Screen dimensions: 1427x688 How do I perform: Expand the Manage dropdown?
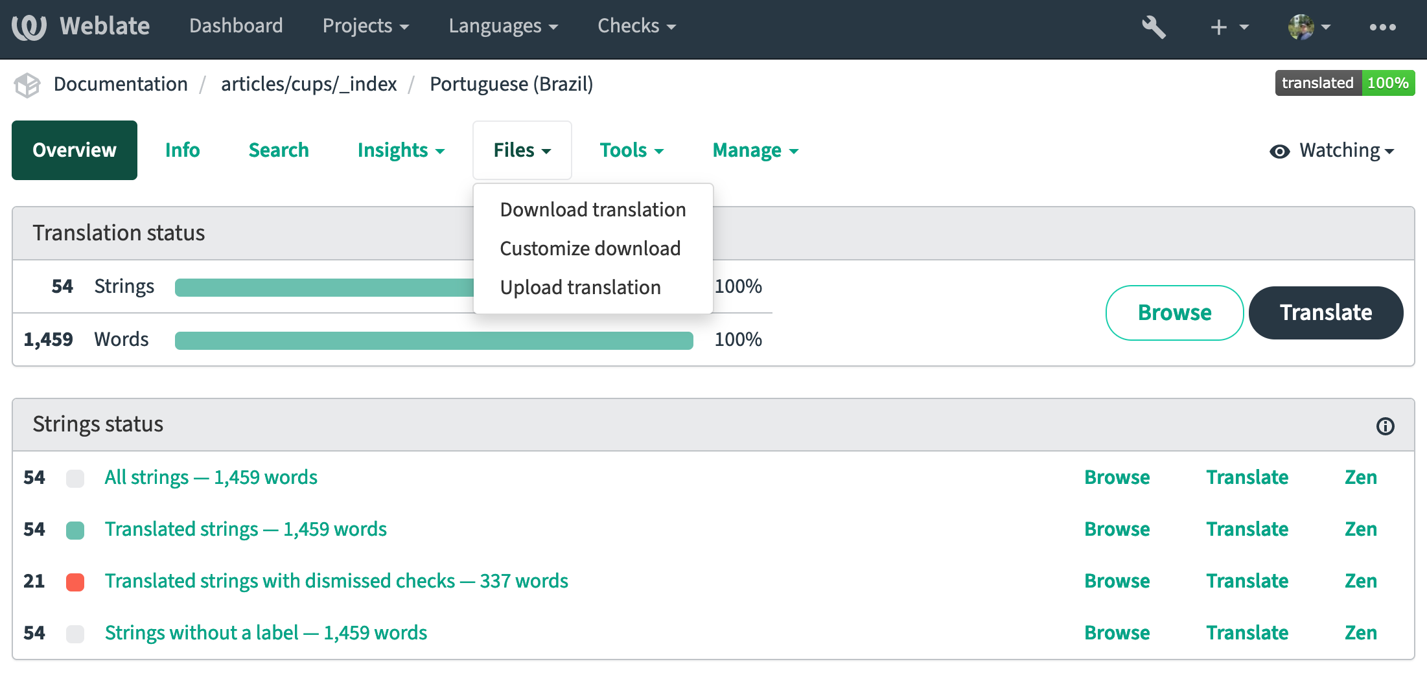click(x=755, y=151)
